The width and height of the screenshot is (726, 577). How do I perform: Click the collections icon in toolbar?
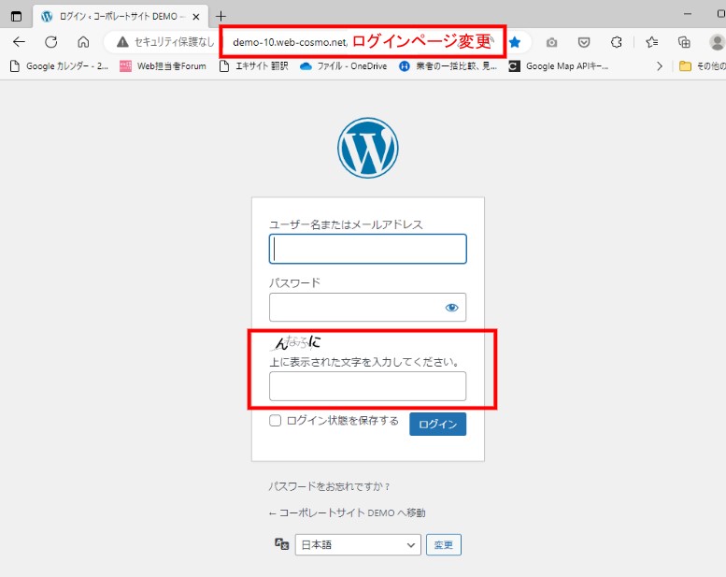[x=684, y=42]
